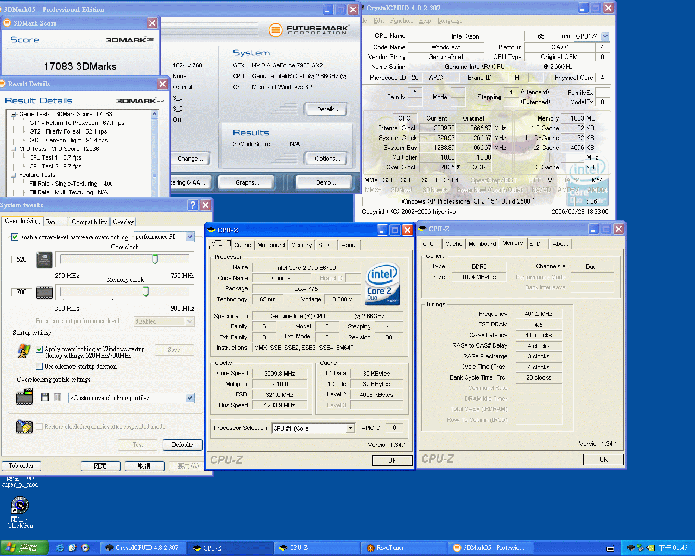Click the memory clock chip icon
Viewport: 695px width, 556px height.
coord(44,293)
